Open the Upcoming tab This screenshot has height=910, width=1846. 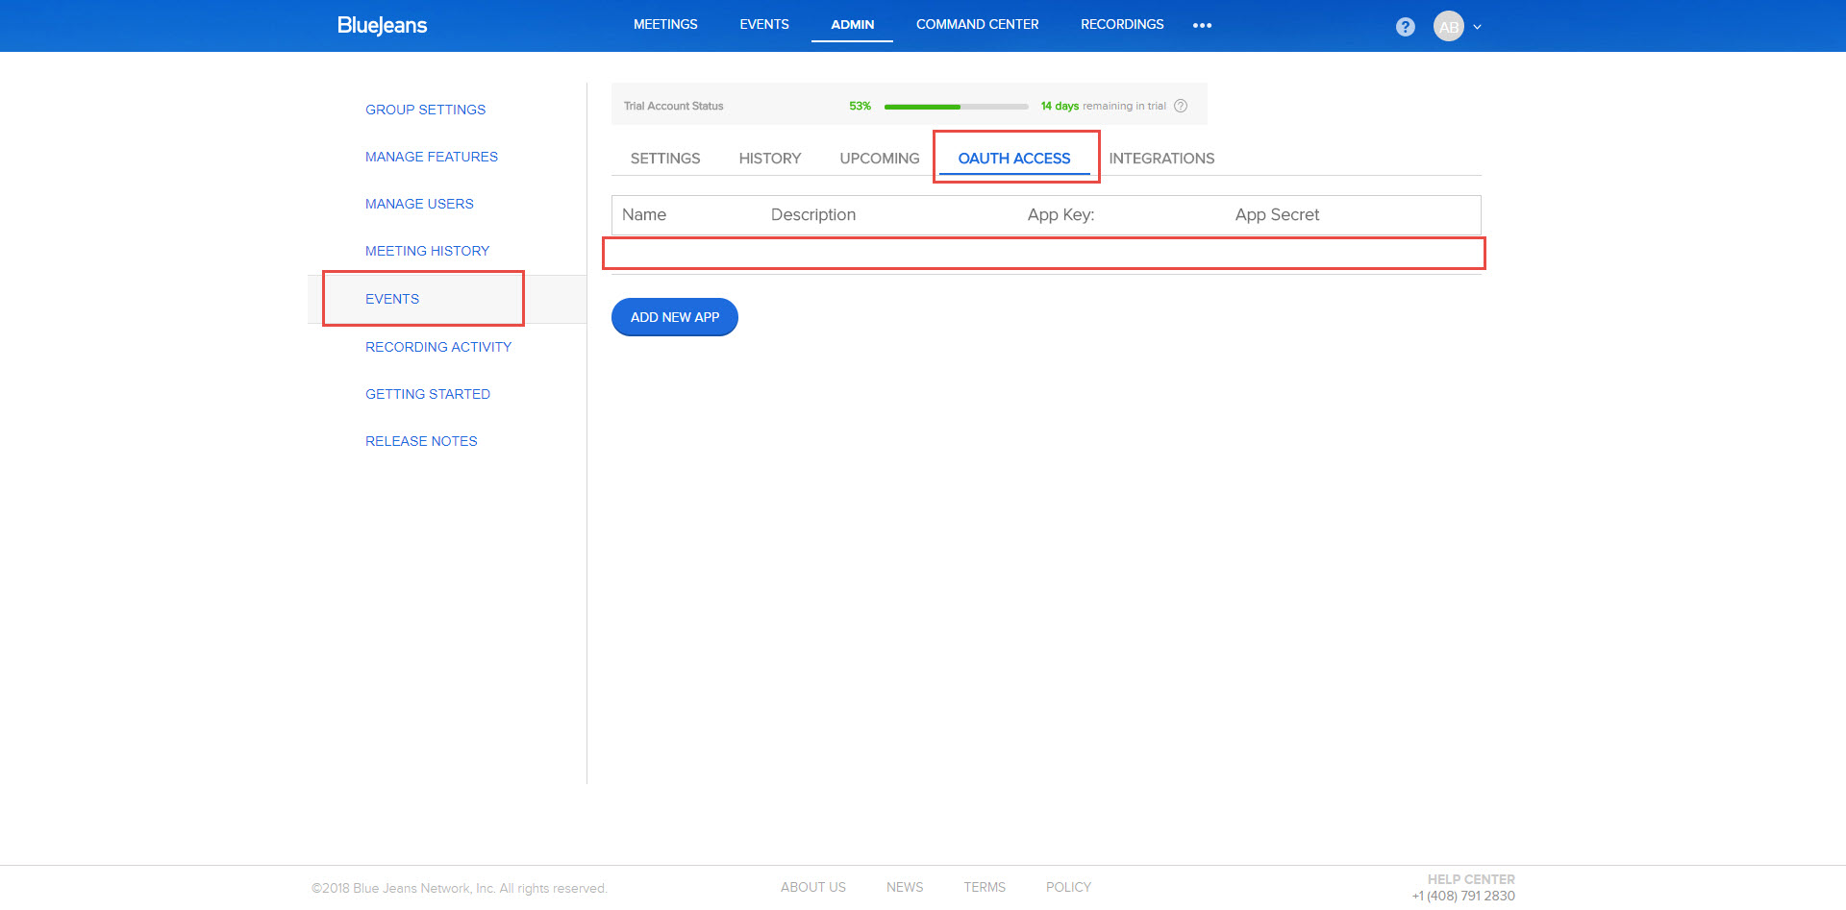tap(880, 159)
